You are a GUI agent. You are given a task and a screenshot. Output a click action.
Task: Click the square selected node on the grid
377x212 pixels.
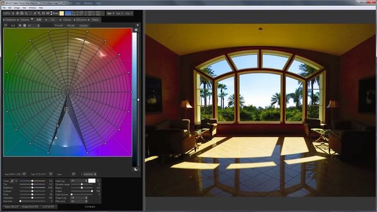67,110
